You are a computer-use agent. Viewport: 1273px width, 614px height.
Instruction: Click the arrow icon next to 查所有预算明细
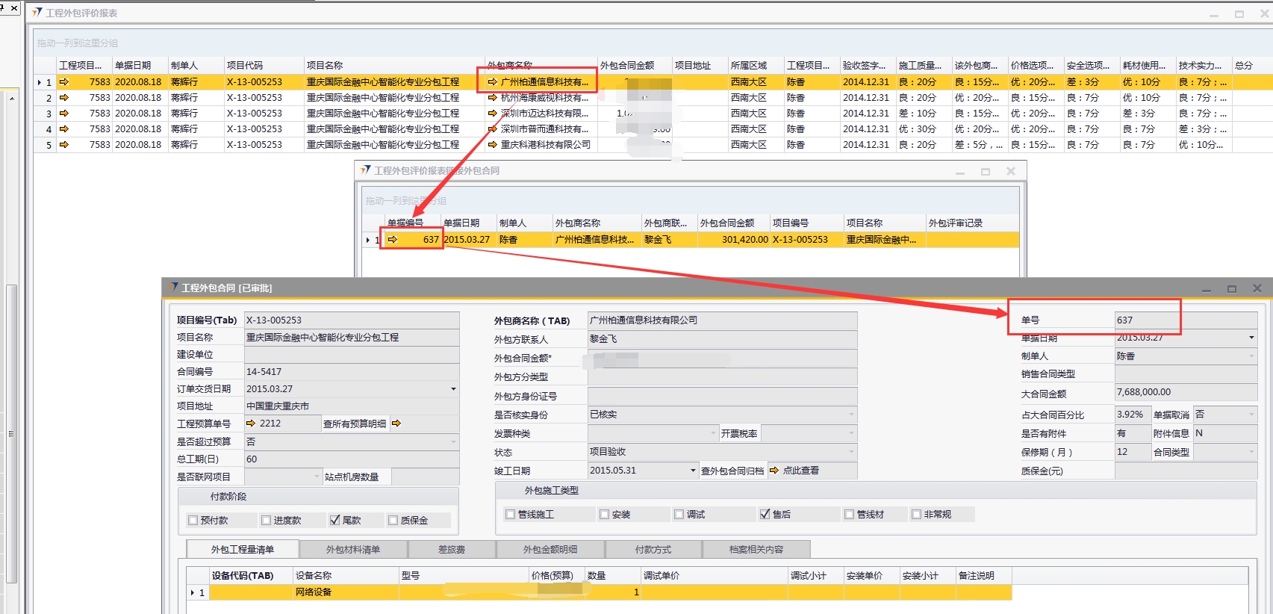pyautogui.click(x=396, y=424)
